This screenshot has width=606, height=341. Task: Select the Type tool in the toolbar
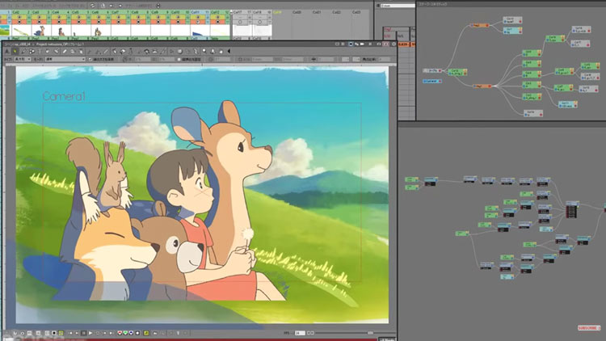(x=40, y=51)
